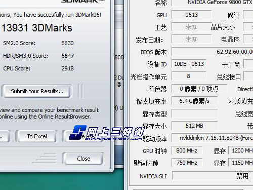Click the 800 MHz GPU clock field

click(187, 150)
